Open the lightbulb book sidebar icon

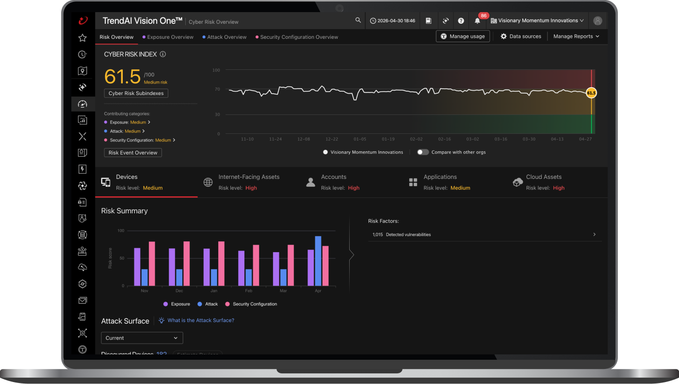tap(82, 153)
